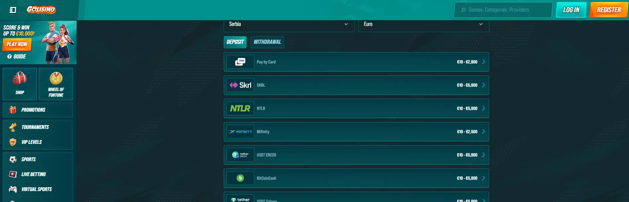The image size is (629, 202).
Task: Collapse the sidebar with the panel icon
Action: 13,10
